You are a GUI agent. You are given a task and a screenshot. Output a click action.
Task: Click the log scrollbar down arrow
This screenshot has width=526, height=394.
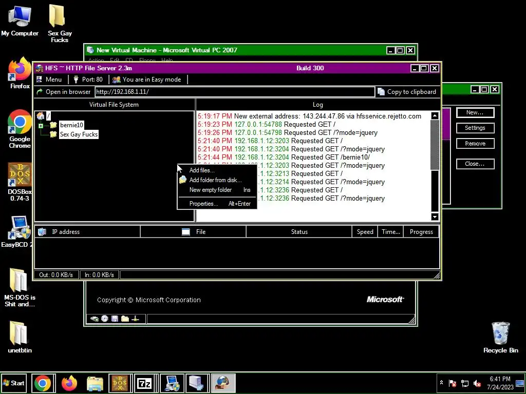pos(435,217)
